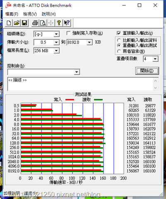The image size is (166, 199).
Task: Click the KB unit label
Action: pyautogui.click(x=98, y=42)
